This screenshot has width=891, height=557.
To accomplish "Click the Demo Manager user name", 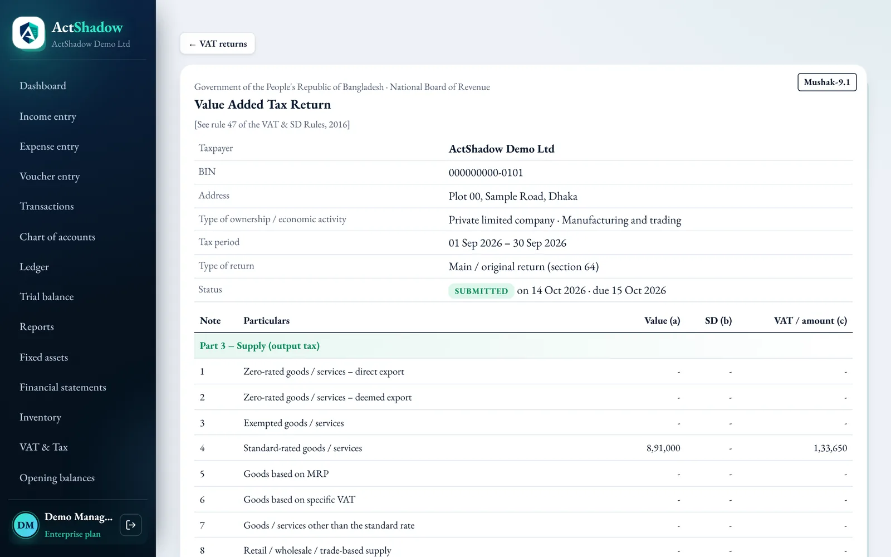I will (x=79, y=517).
